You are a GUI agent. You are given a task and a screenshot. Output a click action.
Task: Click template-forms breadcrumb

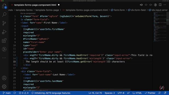point(24,10)
